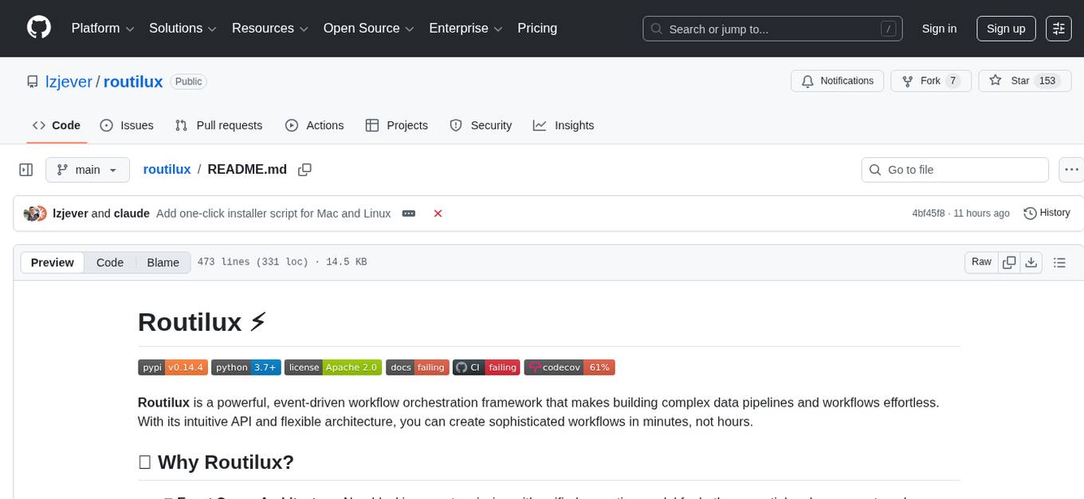This screenshot has width=1084, height=499.
Task: Click the Sign up button
Action: click(x=1005, y=28)
